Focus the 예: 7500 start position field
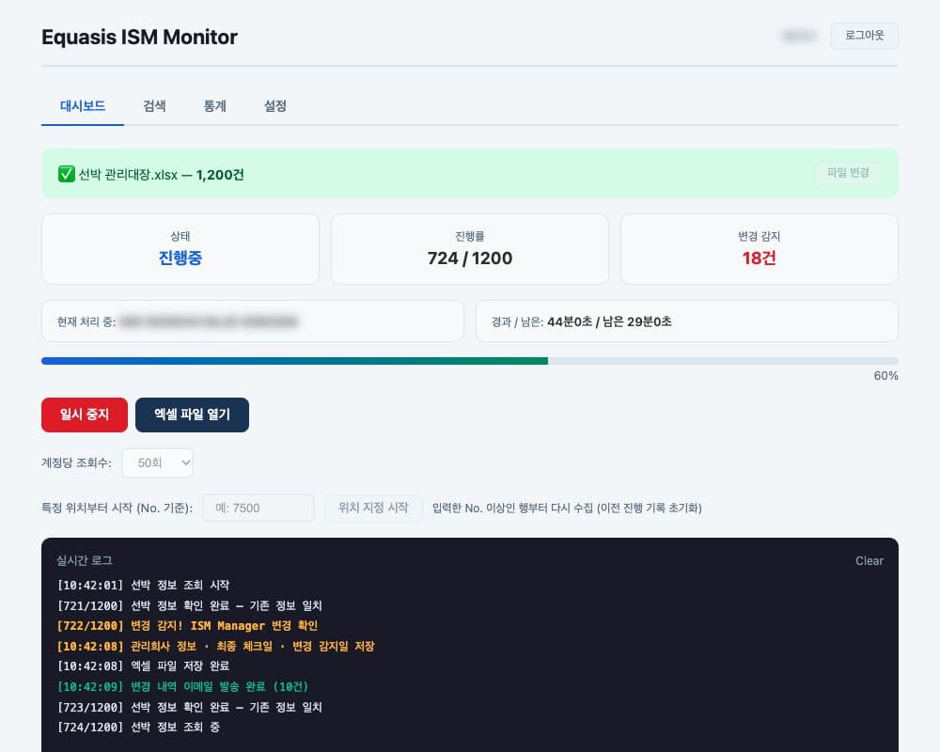 pos(258,508)
